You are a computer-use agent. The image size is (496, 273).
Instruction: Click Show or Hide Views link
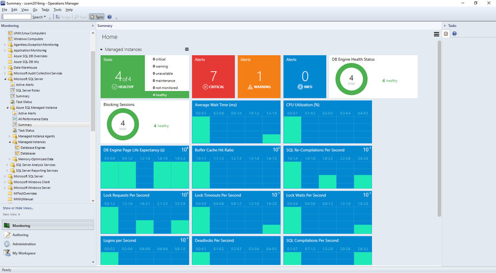click(18, 208)
